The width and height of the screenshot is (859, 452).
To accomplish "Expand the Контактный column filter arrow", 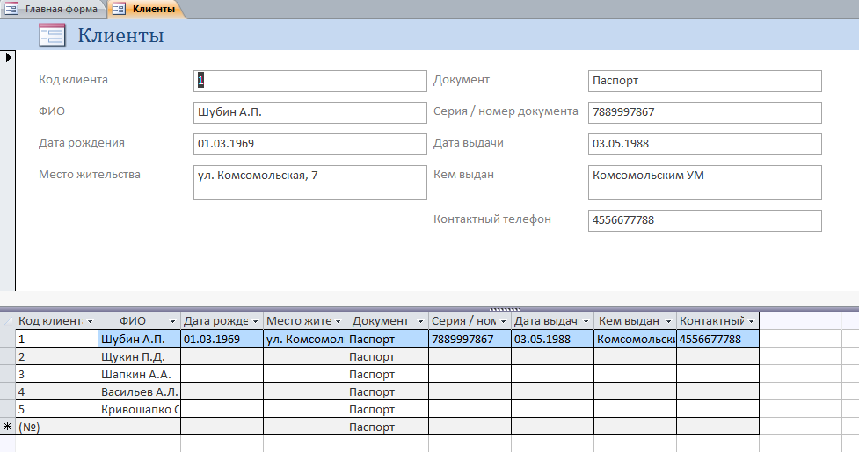I will point(751,321).
